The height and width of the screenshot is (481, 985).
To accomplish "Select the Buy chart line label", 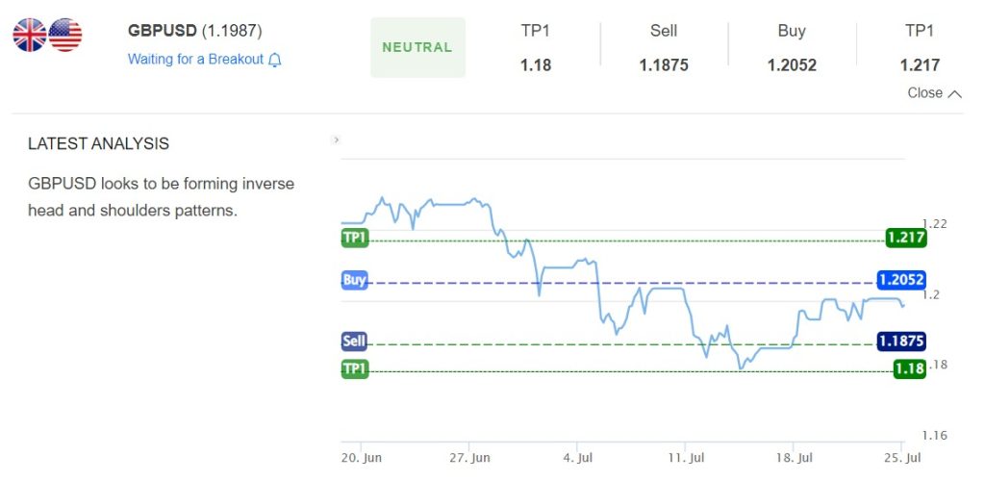I will (x=354, y=280).
